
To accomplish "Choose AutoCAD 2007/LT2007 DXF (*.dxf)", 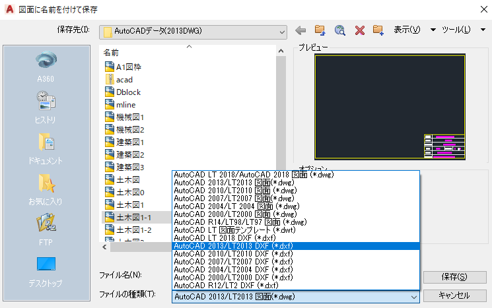I will [296, 262].
